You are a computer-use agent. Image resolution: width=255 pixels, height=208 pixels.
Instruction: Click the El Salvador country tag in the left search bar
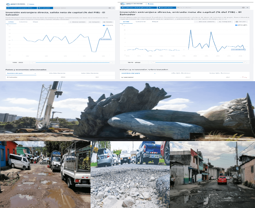click(x=45, y=8)
